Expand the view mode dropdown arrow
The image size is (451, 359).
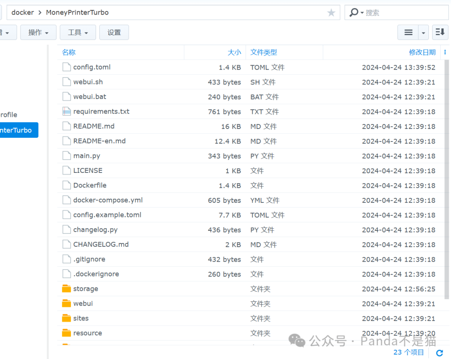click(x=423, y=32)
